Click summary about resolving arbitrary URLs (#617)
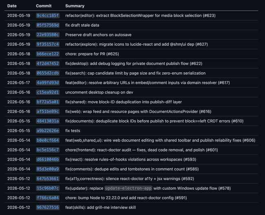This screenshot has width=265, height=215. click(147, 83)
